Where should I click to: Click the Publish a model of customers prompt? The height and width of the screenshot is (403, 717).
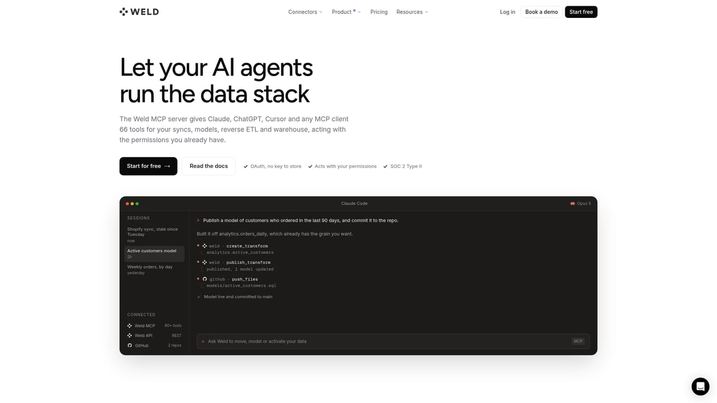(x=301, y=221)
